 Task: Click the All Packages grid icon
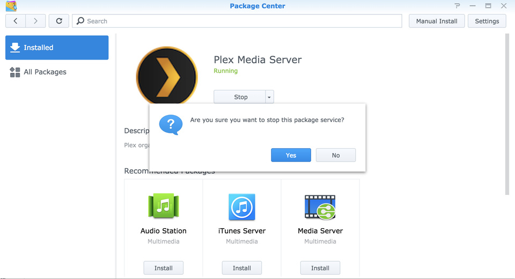15,72
